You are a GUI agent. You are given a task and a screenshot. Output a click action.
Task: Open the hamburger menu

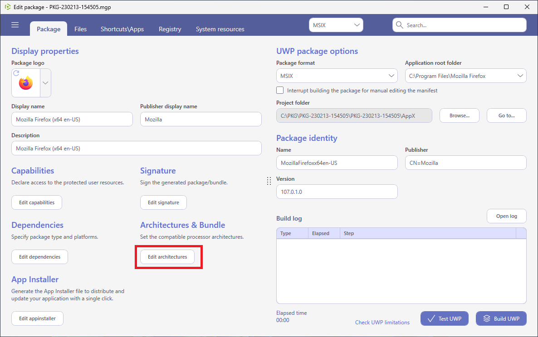tap(15, 24)
